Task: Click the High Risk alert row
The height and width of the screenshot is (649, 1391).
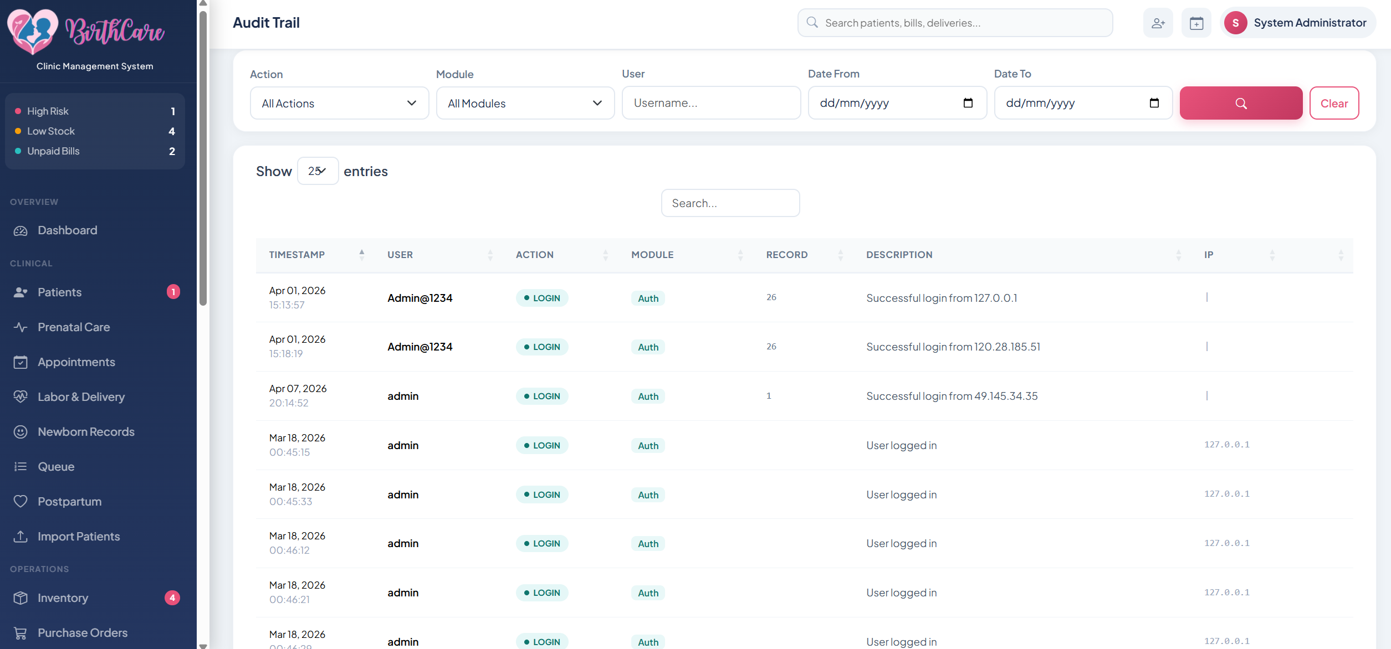Action: [95, 111]
